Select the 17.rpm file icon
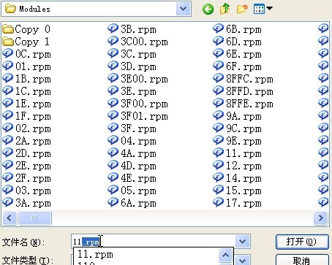Image resolution: width=332 pixels, height=265 pixels. [219, 202]
